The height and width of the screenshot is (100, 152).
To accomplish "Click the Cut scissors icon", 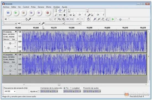I will [55, 19].
